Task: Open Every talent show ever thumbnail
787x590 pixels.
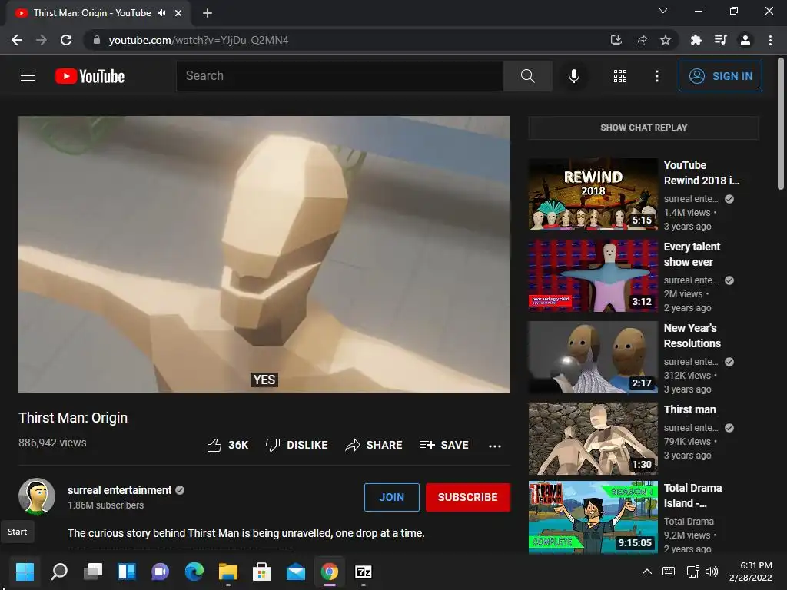Action: point(593,276)
